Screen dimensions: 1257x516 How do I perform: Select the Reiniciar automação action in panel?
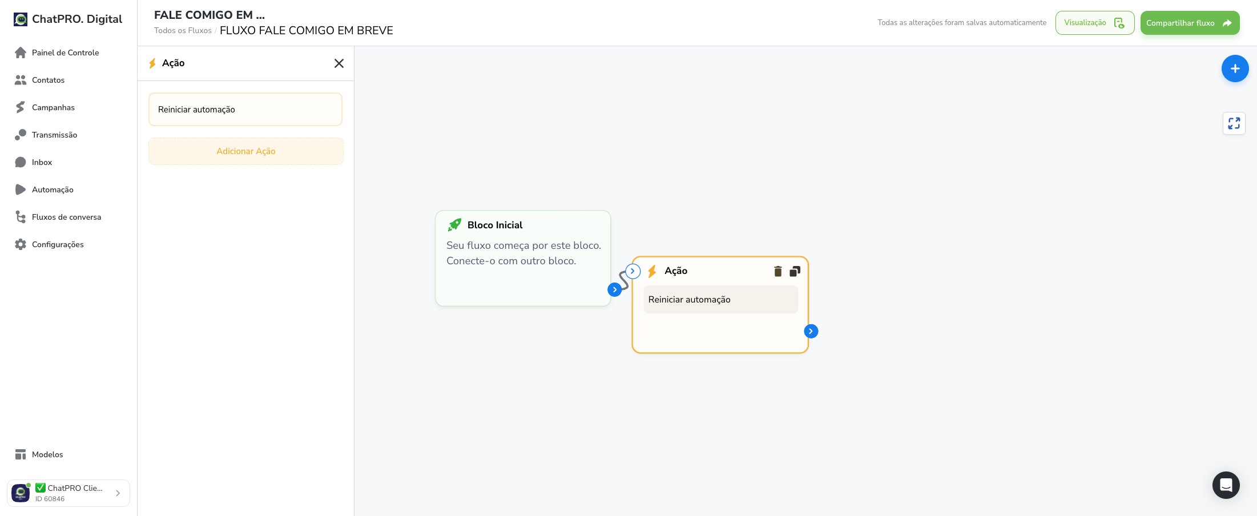click(245, 110)
